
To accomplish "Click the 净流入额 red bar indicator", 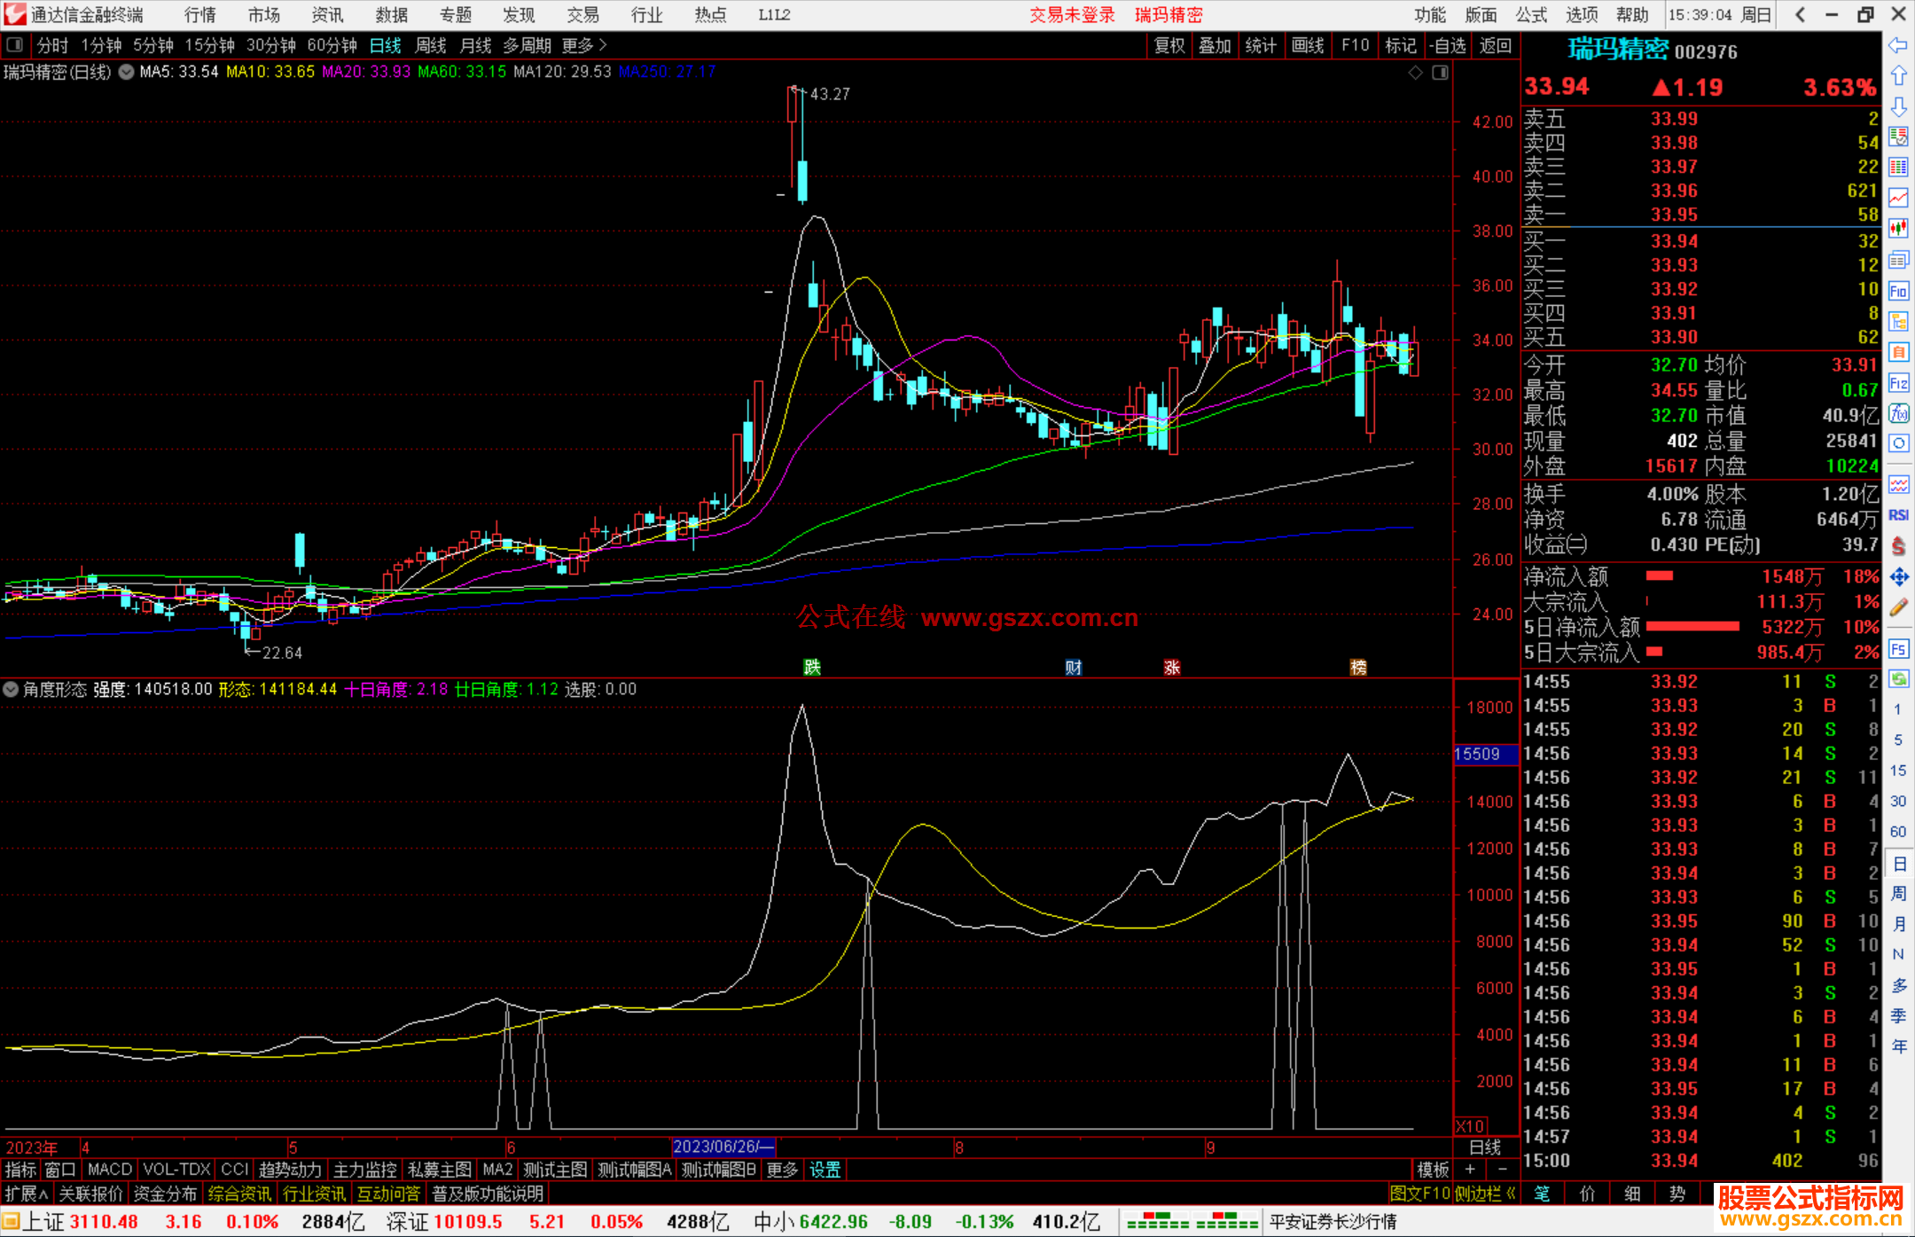I will (x=1660, y=576).
